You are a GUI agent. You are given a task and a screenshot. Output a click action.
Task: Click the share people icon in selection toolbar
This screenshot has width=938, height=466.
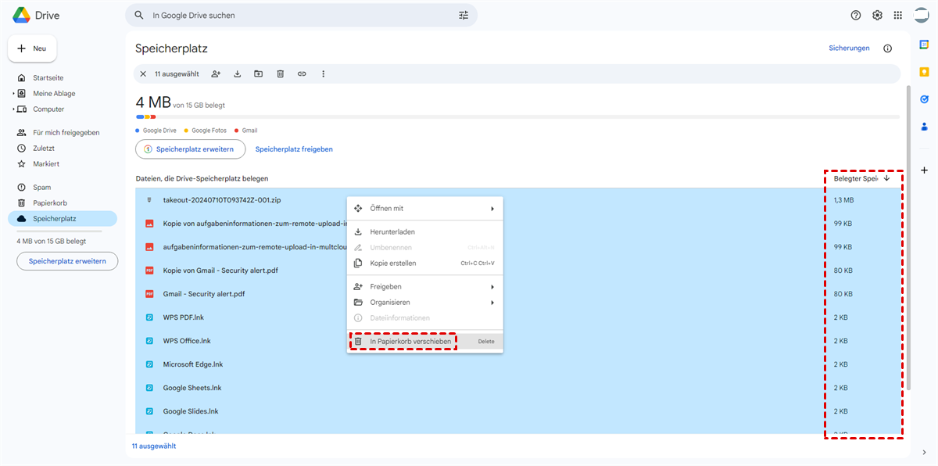coord(216,73)
